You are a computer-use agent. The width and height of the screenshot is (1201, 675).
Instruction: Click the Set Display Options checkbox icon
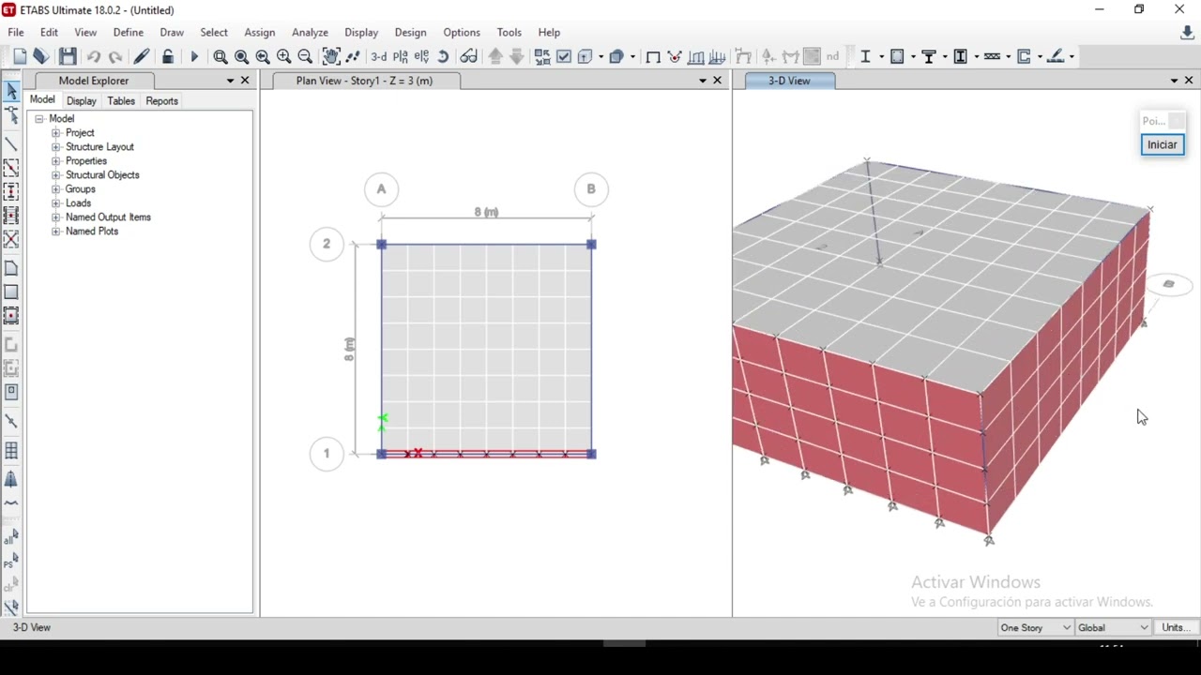[564, 57]
